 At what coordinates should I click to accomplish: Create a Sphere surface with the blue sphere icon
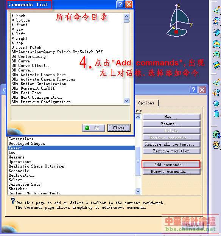pos(216,103)
